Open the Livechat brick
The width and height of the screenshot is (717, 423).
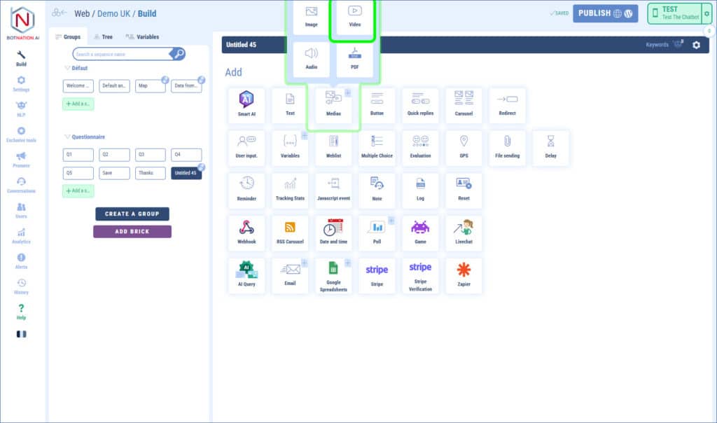coord(464,233)
